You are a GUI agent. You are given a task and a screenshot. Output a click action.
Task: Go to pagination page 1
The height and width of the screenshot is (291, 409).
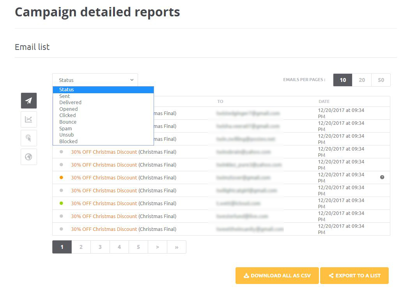pyautogui.click(x=62, y=247)
